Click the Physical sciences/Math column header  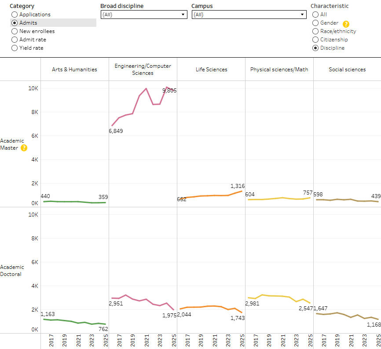(x=279, y=70)
